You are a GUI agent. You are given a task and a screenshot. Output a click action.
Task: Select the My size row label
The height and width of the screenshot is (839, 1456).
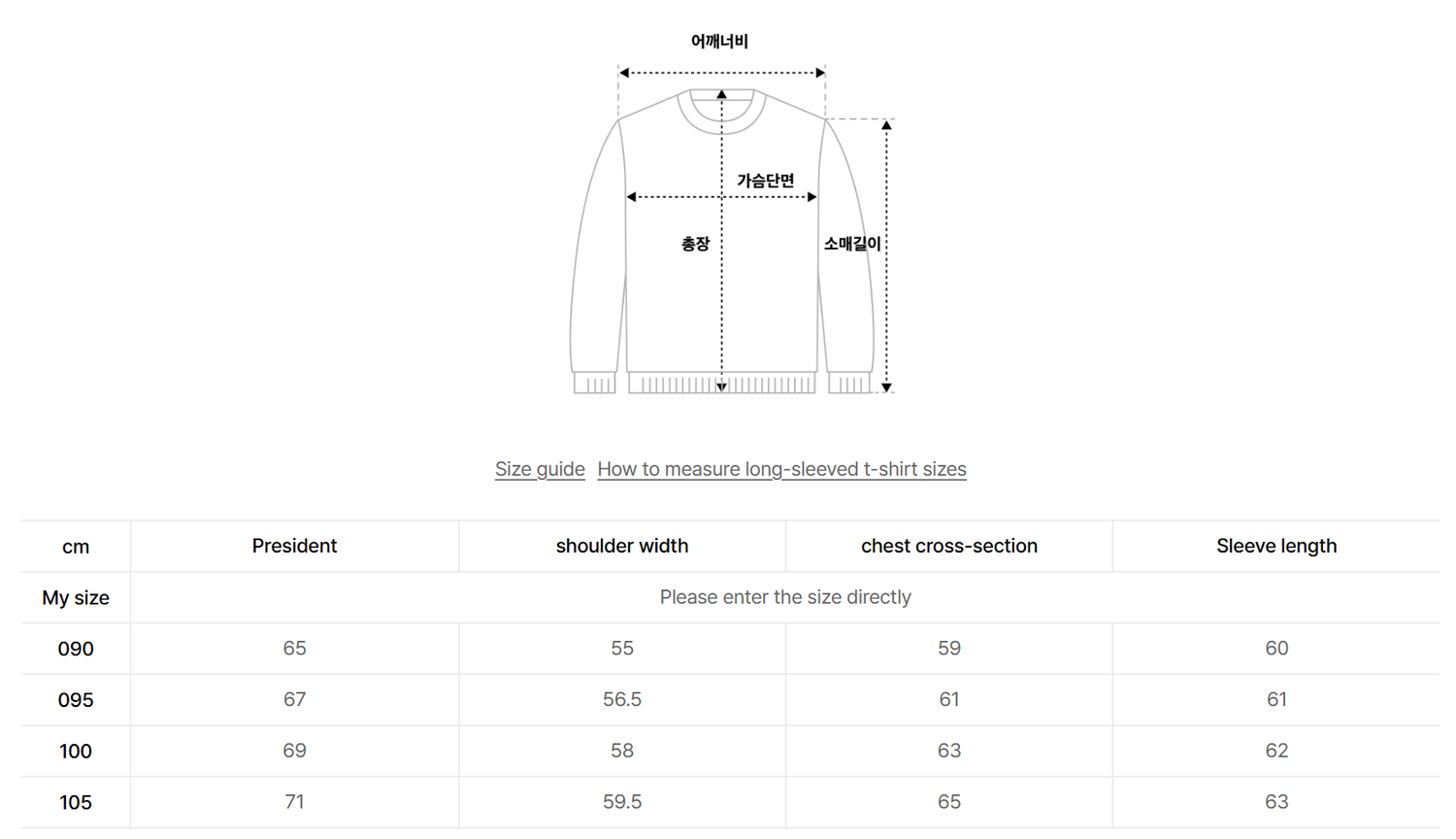[76, 598]
